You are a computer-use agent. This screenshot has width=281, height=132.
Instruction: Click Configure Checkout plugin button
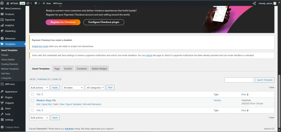pos(104,22)
